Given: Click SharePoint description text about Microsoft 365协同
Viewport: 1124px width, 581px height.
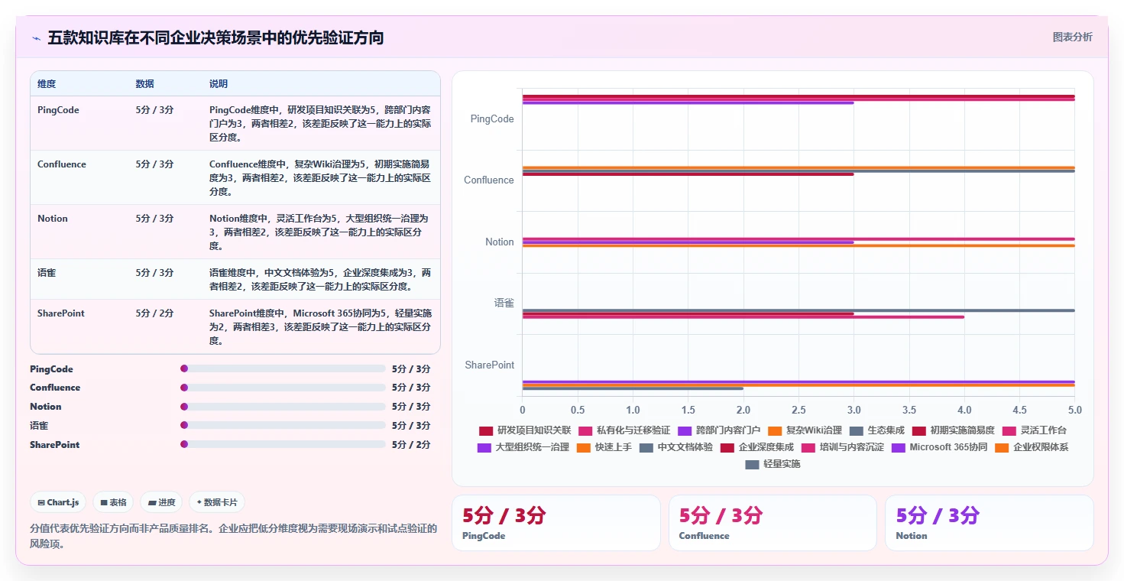Looking at the screenshot, I should (321, 327).
